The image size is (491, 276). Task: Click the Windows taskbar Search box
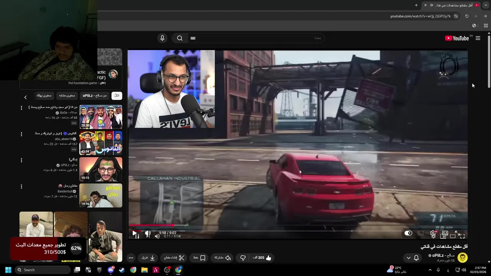(43, 270)
